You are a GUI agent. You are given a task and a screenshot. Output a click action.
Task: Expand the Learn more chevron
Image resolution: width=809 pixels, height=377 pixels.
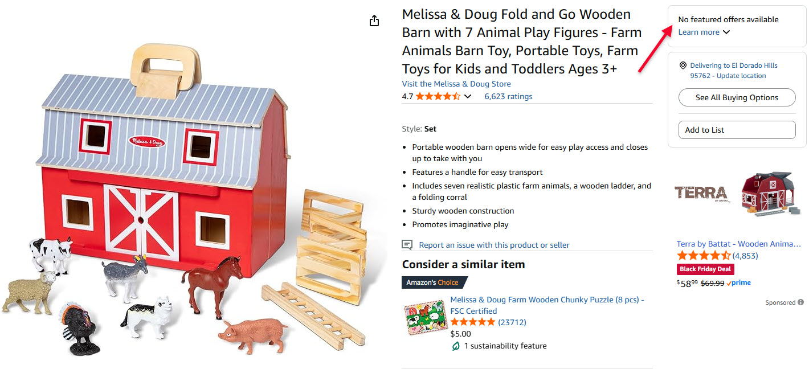[726, 32]
